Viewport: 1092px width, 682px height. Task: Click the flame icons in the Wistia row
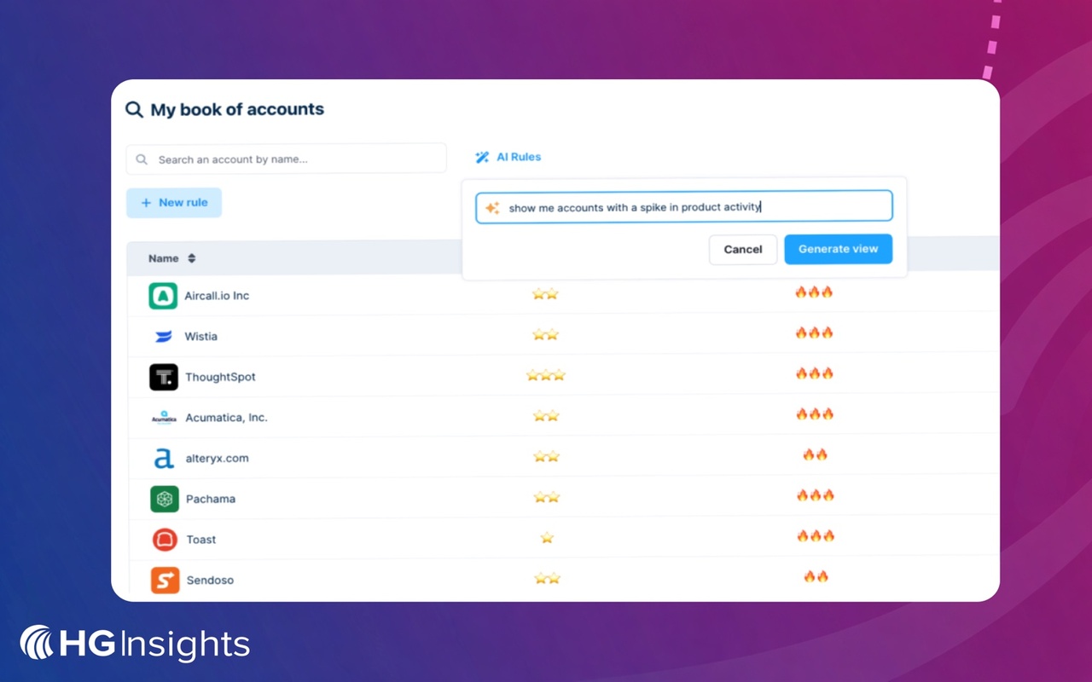click(815, 332)
